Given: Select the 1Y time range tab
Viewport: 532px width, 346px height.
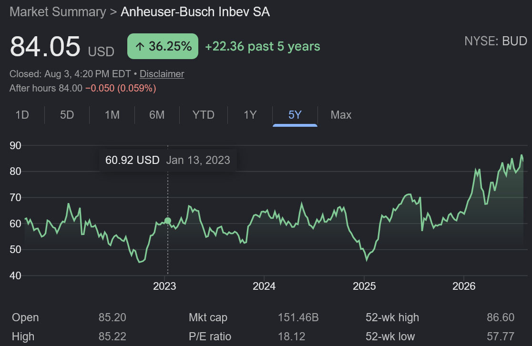Looking at the screenshot, I should click(x=250, y=115).
